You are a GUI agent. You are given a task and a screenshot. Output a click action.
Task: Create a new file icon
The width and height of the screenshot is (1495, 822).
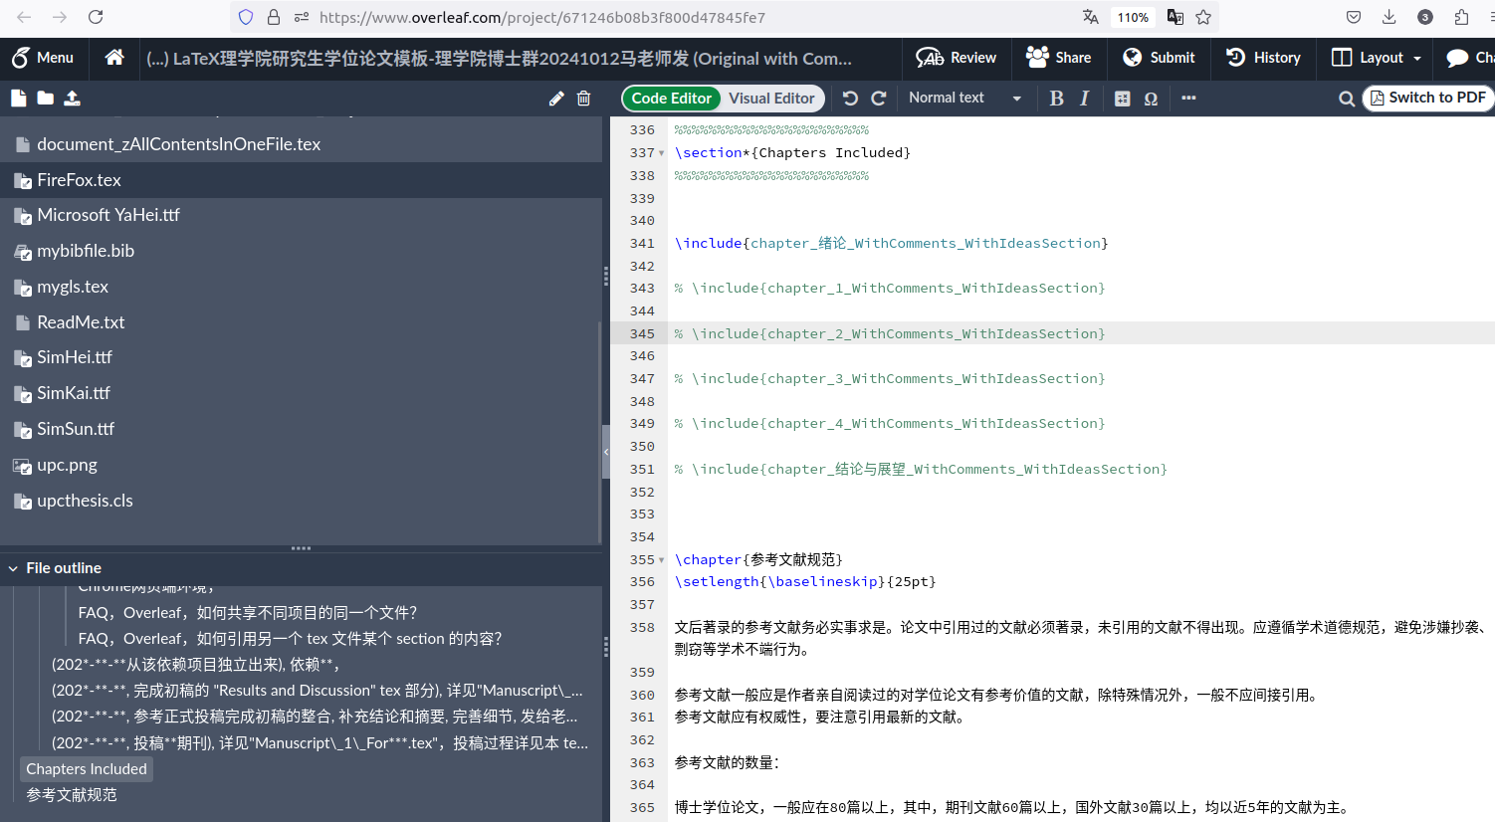19,98
